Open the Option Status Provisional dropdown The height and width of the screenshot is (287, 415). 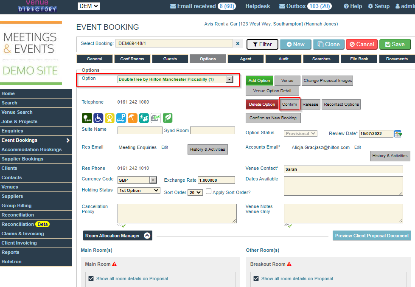pos(300,133)
